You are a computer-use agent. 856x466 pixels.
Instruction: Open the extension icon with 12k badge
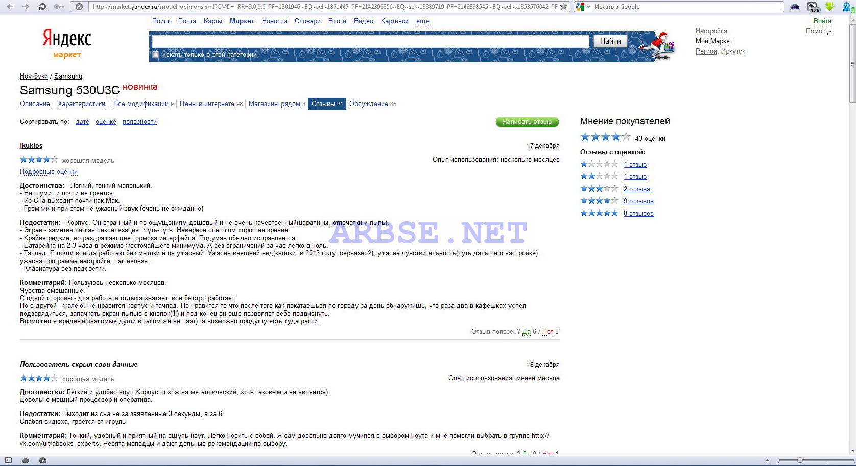(814, 7)
